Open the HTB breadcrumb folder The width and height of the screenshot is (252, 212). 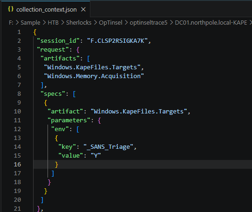tap(53, 23)
